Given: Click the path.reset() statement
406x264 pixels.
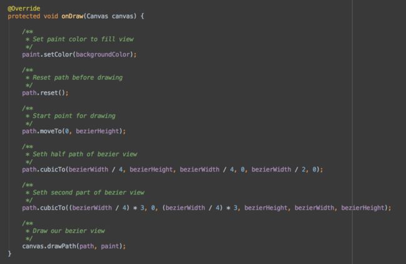Looking at the screenshot, I should click(x=46, y=93).
